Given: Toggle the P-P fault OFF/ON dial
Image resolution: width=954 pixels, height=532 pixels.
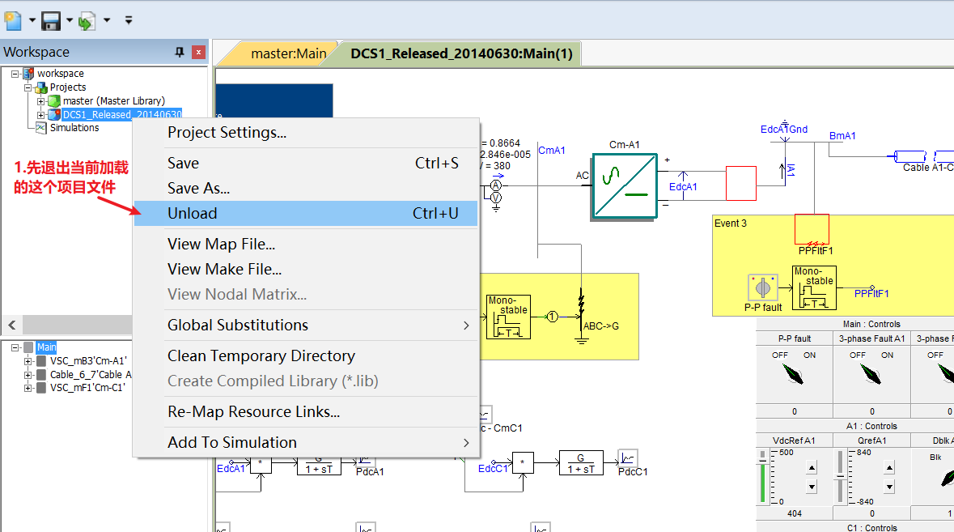Looking at the screenshot, I should 794,374.
